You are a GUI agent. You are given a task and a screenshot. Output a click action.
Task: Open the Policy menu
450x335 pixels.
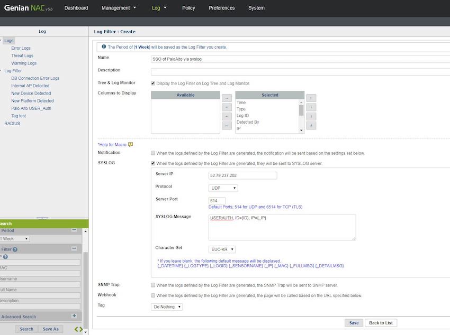(188, 8)
